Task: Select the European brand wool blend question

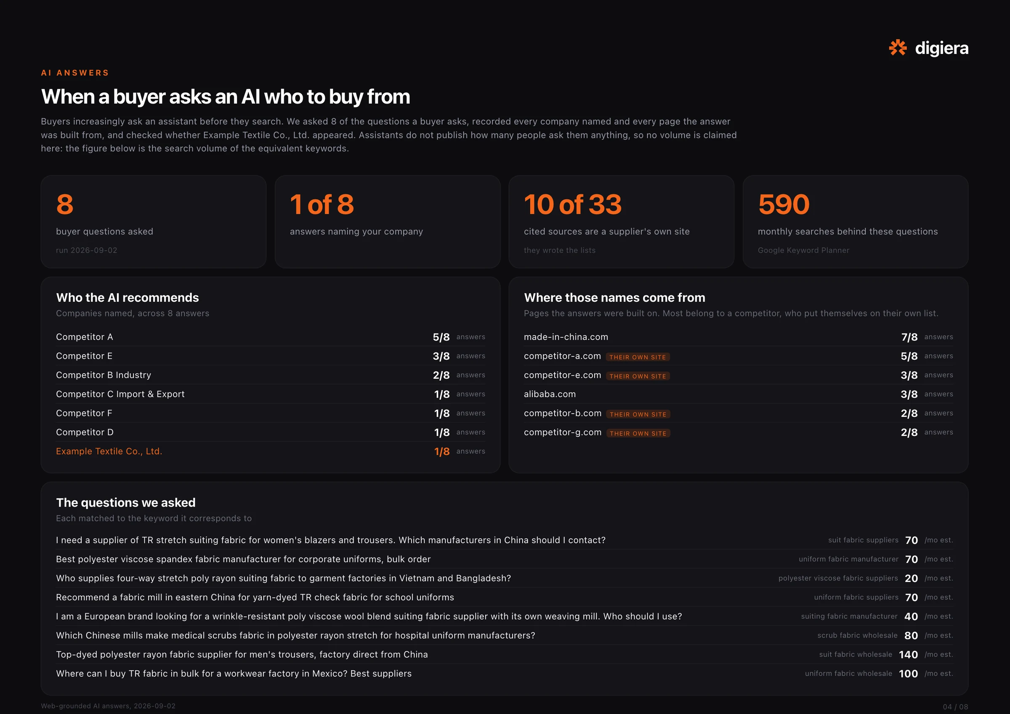Action: (369, 616)
